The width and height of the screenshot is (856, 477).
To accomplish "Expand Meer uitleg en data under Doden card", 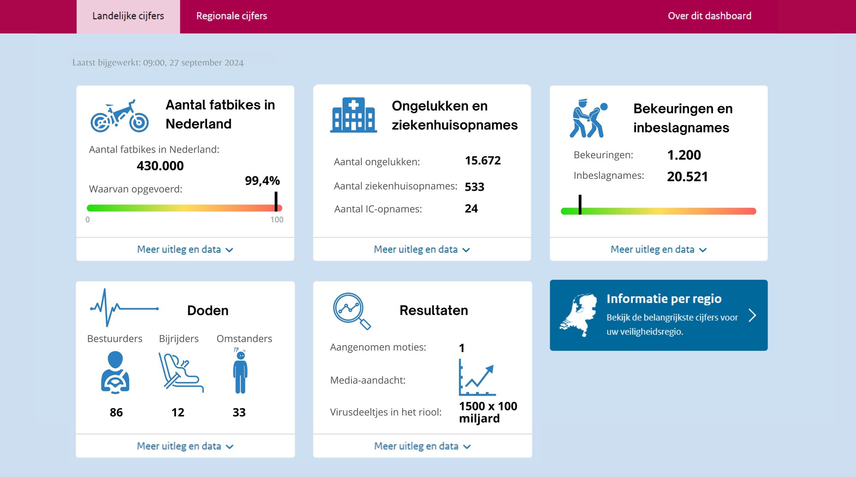I will point(185,446).
